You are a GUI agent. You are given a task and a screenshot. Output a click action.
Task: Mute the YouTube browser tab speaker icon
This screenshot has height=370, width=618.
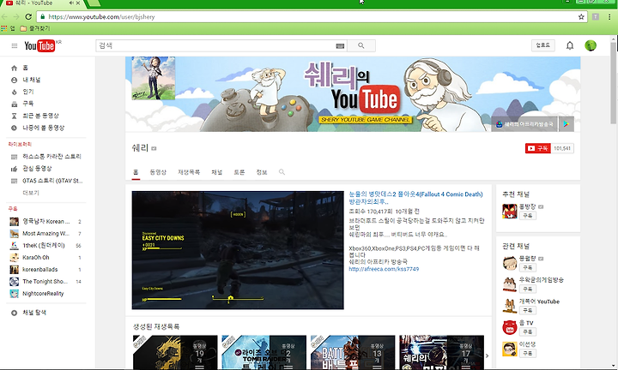(71, 3)
